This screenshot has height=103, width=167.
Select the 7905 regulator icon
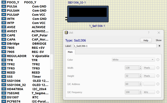(x=4, y=52)
